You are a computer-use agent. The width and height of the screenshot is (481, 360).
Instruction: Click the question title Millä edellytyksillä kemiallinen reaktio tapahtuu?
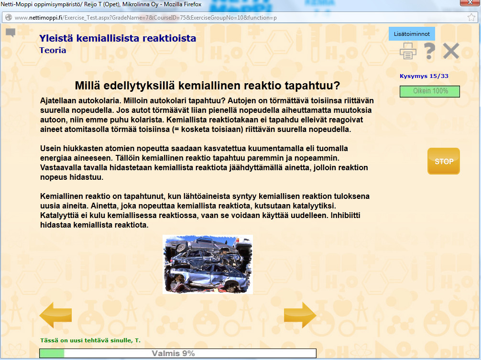click(x=208, y=85)
